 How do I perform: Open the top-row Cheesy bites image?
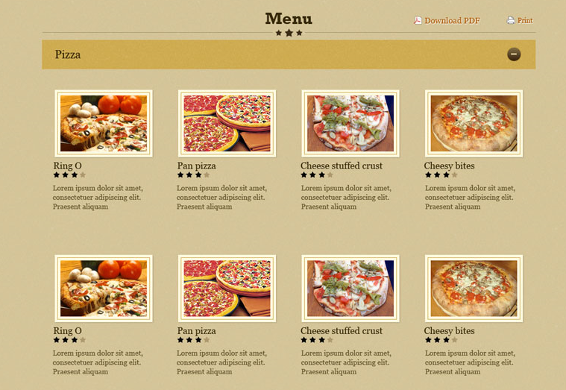[x=474, y=124]
